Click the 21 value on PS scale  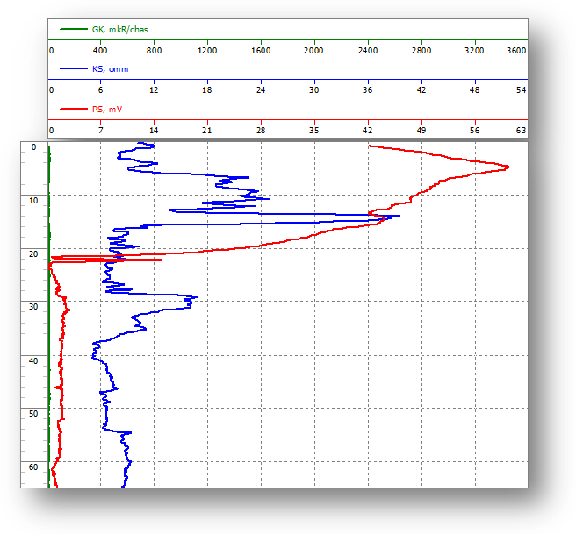pos(207,131)
